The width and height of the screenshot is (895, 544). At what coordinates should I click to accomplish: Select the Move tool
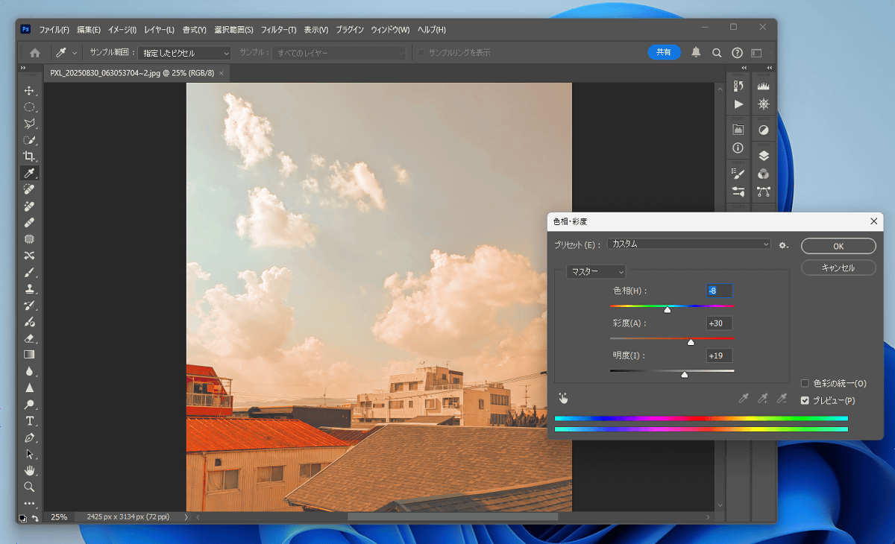click(30, 90)
